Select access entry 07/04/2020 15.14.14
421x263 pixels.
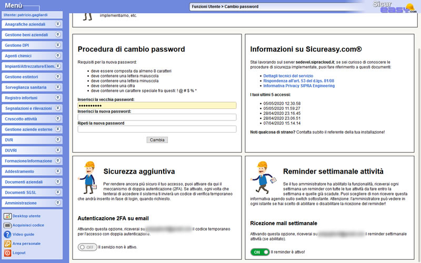coord(282,124)
